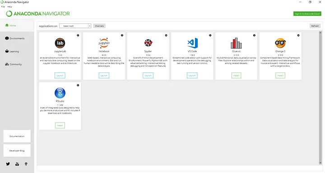Image resolution: width=325 pixels, height=173 pixels.
Task: Open the Twitter link icon
Action: (x=8, y=164)
